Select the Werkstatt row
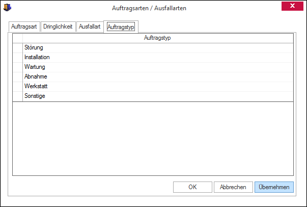 pos(158,87)
